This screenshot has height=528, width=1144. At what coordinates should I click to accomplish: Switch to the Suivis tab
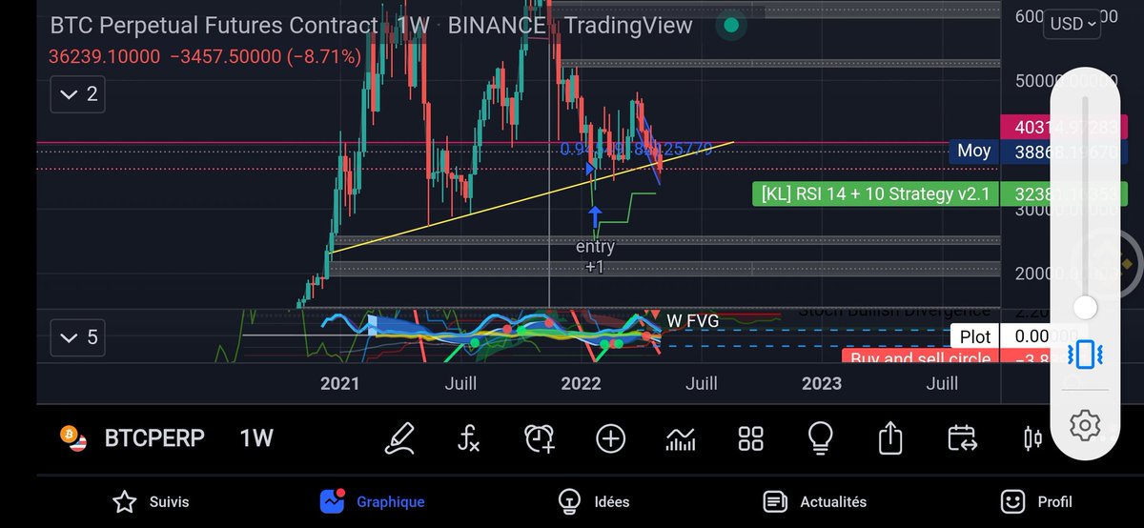tap(151, 501)
